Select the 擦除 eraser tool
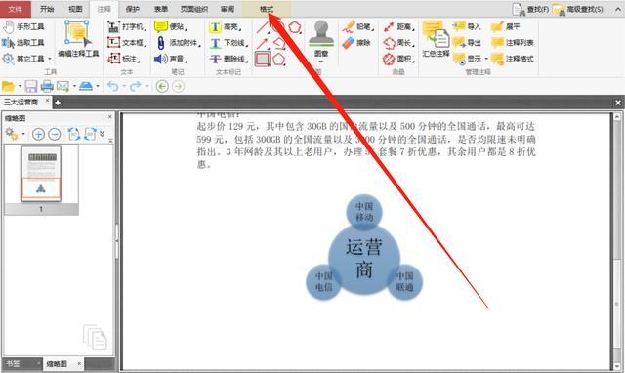The width and height of the screenshot is (625, 373). pos(356,43)
